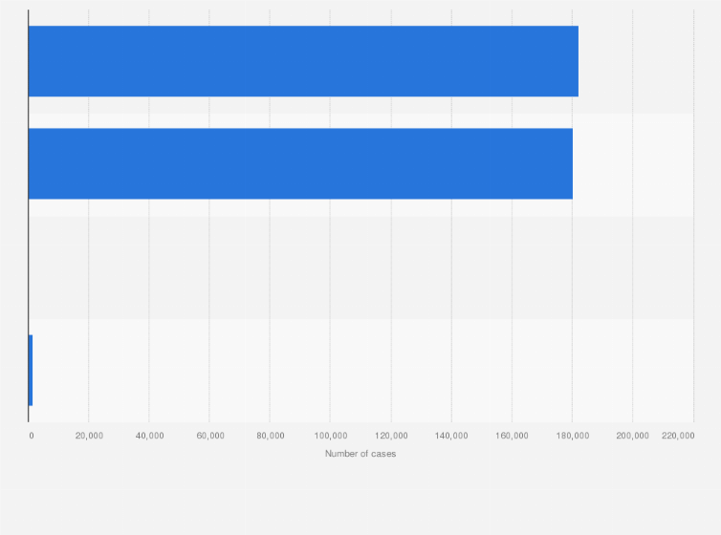The width and height of the screenshot is (721, 535).
Task: Click the empty chart row without a bar
Action: 360,267
